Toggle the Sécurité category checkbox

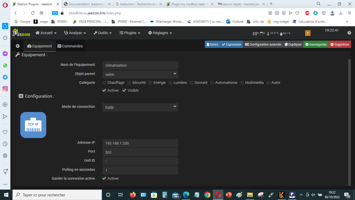[129, 83]
